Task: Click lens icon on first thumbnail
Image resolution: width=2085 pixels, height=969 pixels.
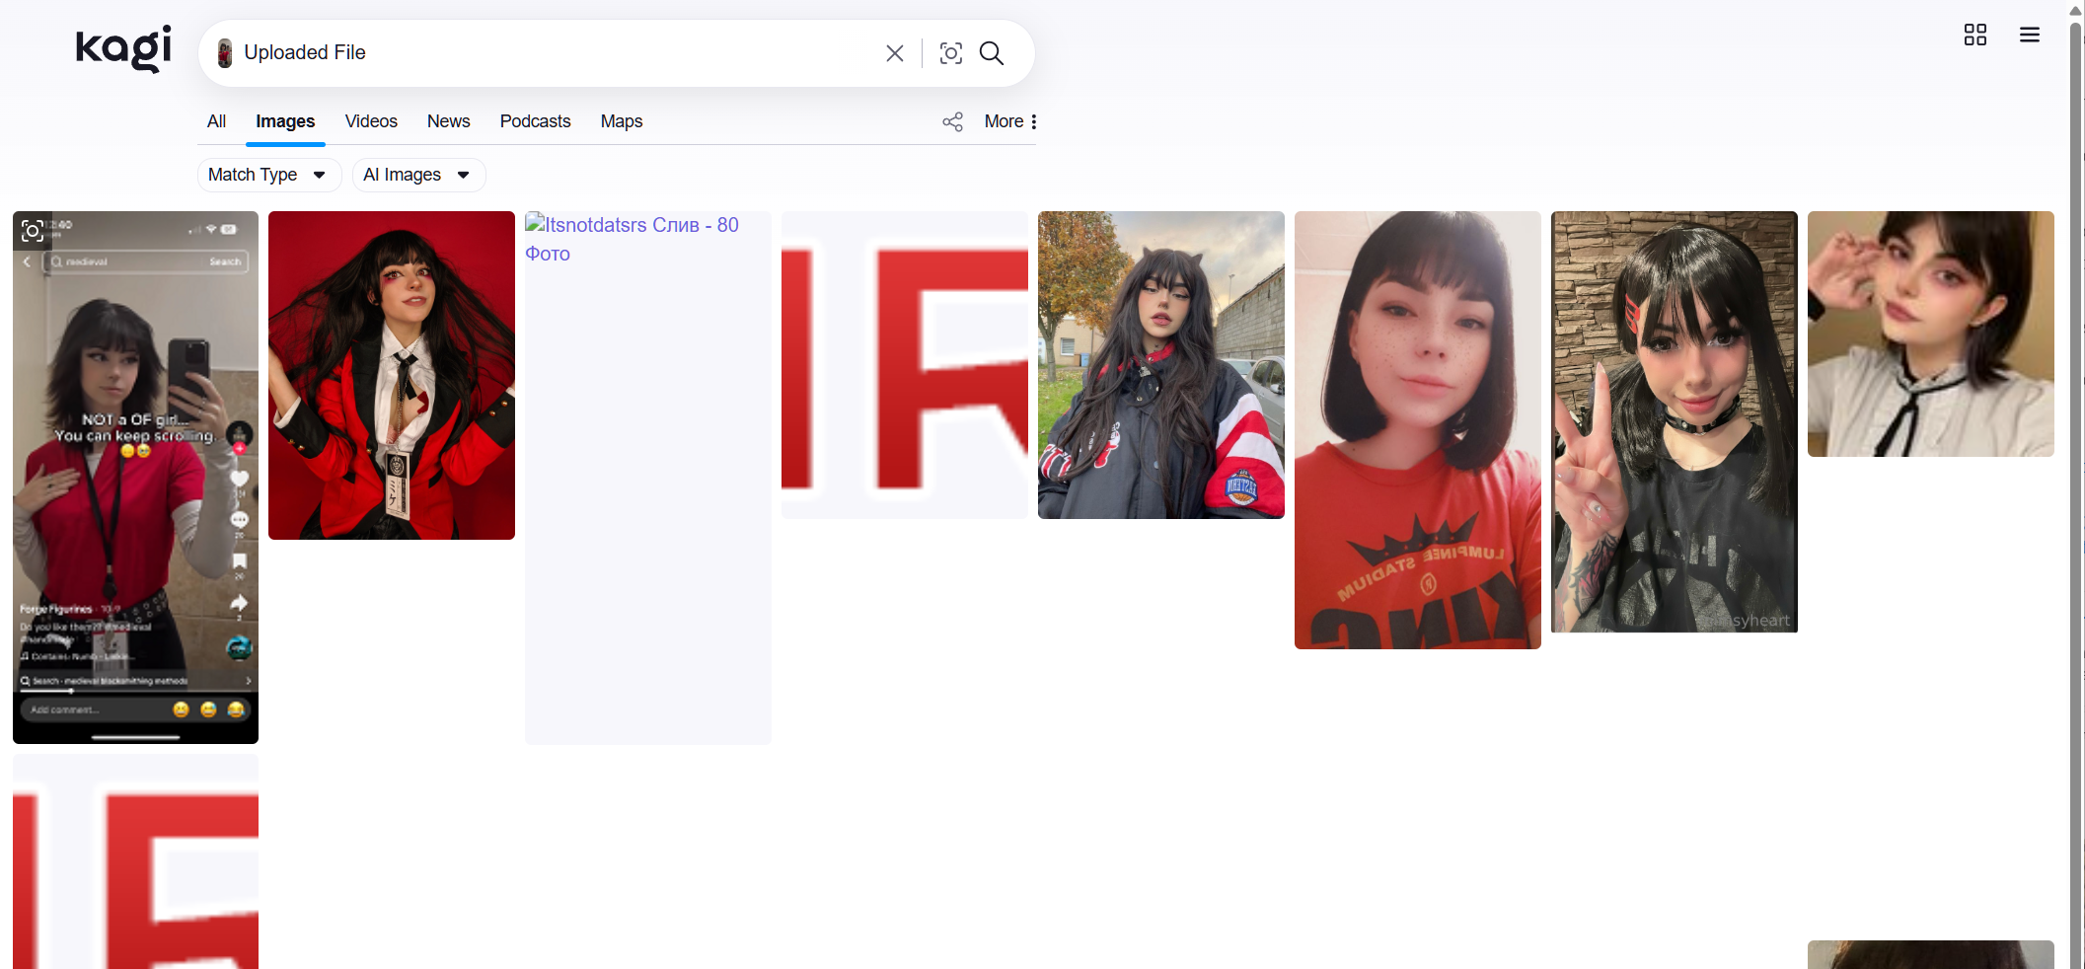Action: pyautogui.click(x=33, y=231)
